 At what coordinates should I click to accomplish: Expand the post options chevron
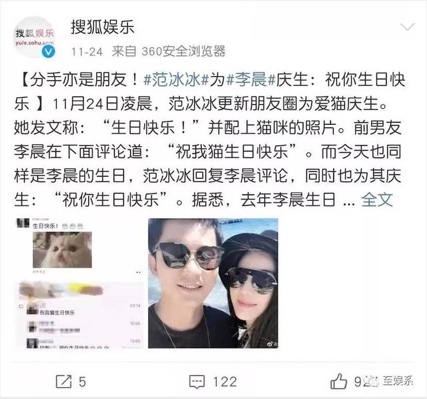click(x=408, y=27)
